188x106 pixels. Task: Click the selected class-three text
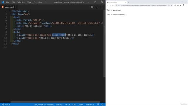59,35
